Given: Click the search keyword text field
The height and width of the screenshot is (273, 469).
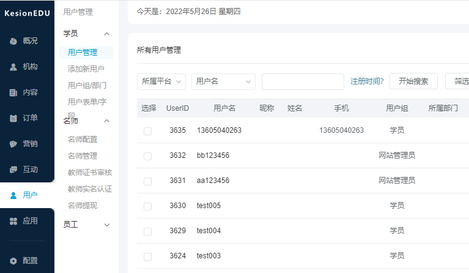Looking at the screenshot, I should pos(303,81).
